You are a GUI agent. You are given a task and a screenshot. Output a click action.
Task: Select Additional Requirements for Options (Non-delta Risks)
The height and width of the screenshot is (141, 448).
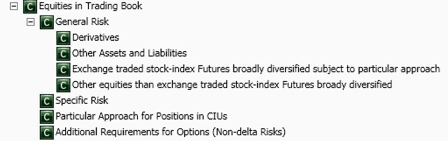click(x=171, y=132)
